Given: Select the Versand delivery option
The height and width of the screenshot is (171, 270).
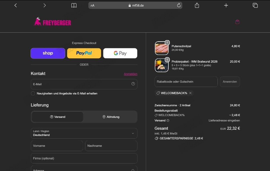Looking at the screenshot, I should pyautogui.click(x=57, y=117).
